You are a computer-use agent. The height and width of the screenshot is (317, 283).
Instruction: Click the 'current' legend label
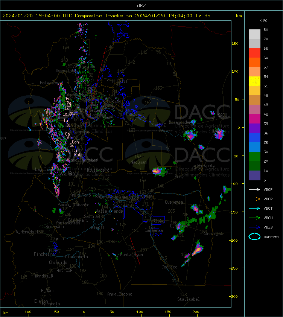click(x=271, y=236)
